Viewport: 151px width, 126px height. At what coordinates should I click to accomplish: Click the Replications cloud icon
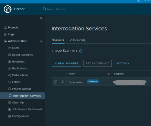[x=9, y=68]
